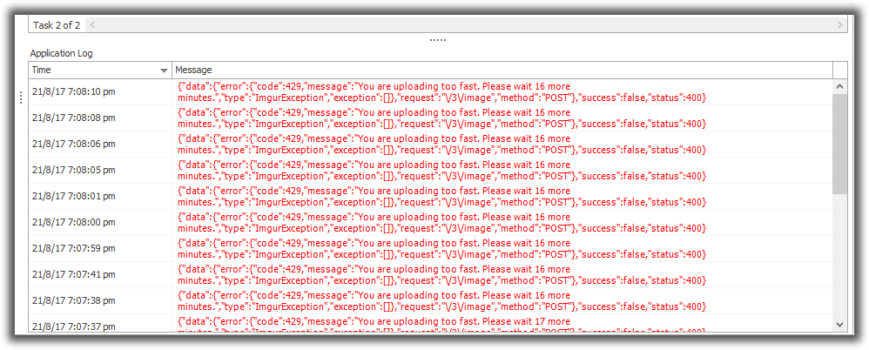Click the Application Log title
This screenshot has width=869, height=350.
pyautogui.click(x=62, y=54)
